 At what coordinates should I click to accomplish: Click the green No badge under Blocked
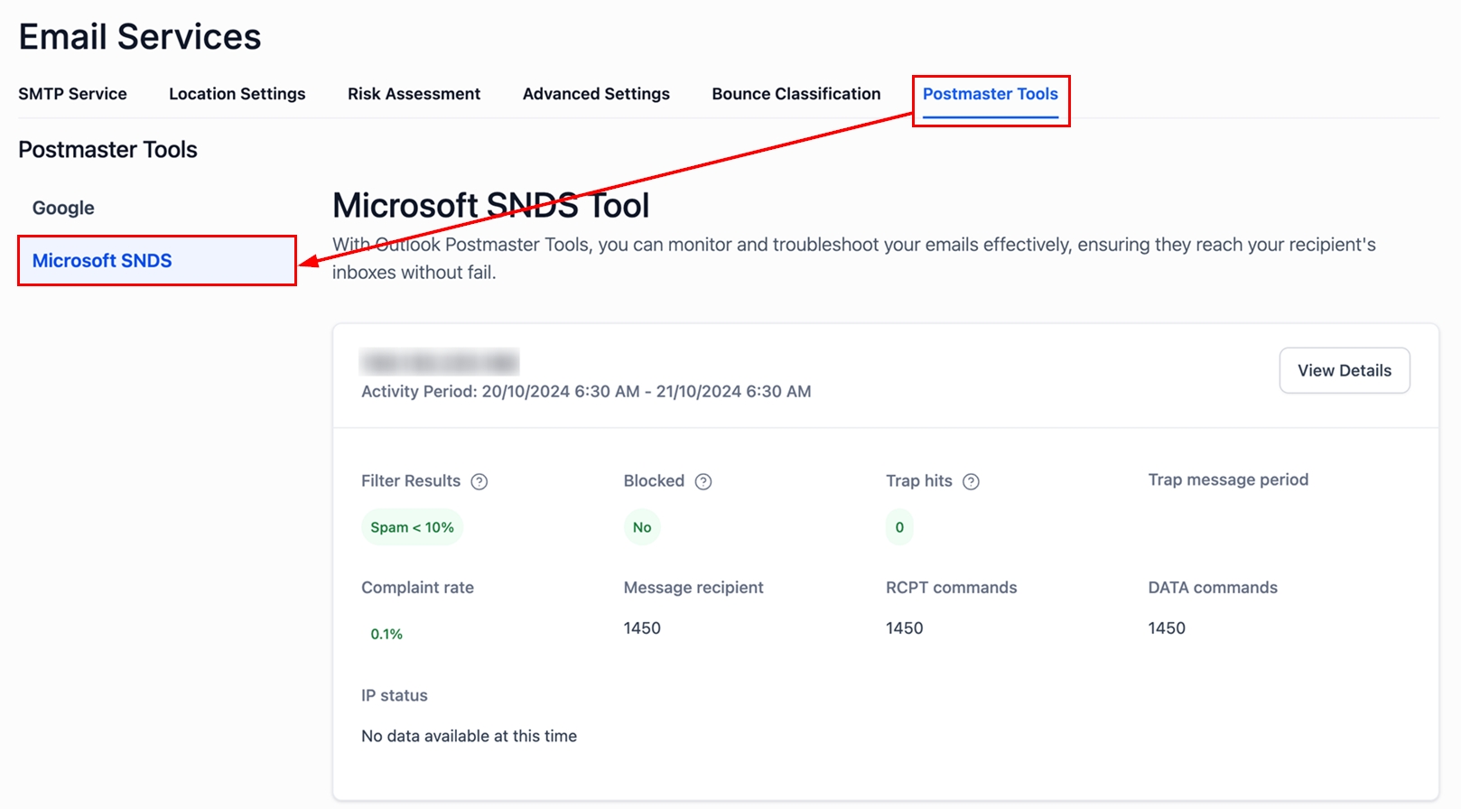(642, 527)
